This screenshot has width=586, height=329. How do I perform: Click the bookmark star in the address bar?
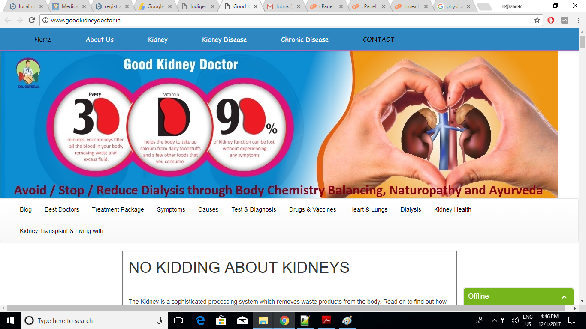coord(537,20)
